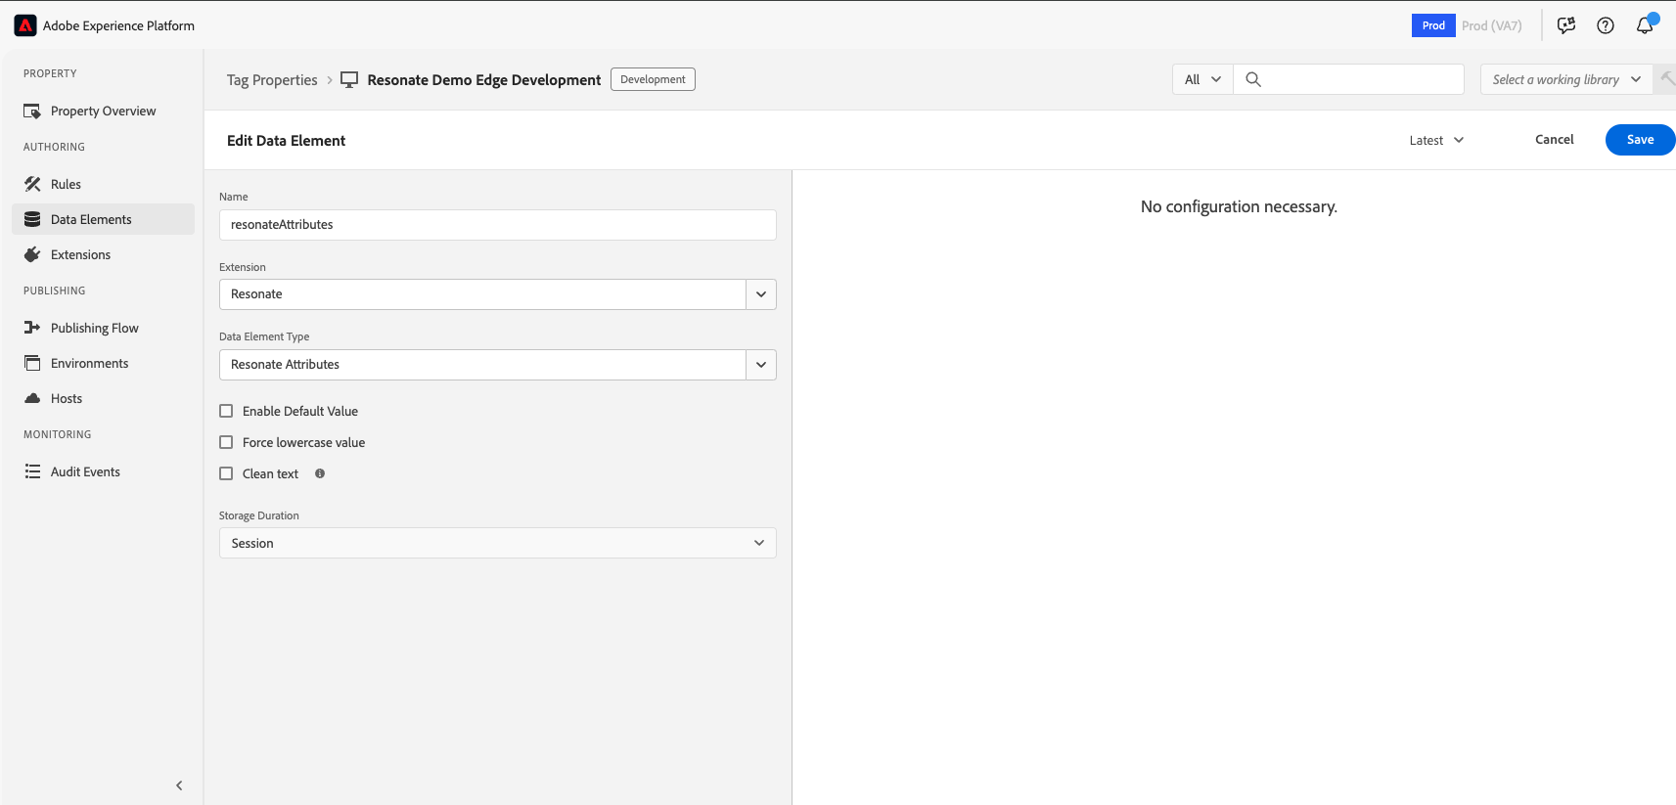The height and width of the screenshot is (805, 1676).
Task: Click the Data Elements database icon
Action: (32, 219)
